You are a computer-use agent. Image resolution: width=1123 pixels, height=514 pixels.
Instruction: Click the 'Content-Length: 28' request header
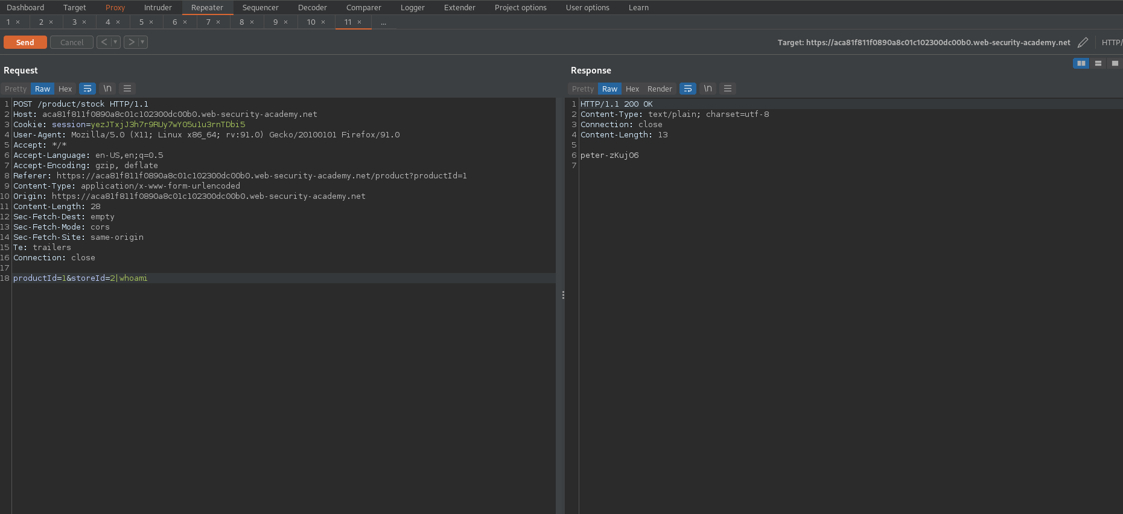pyautogui.click(x=57, y=206)
